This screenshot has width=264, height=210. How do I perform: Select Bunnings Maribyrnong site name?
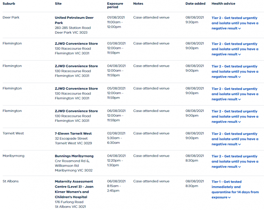coord(74,156)
